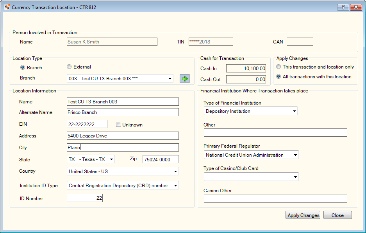Click the Alternate Name field
Screen dimensions: 366x233
pos(123,112)
